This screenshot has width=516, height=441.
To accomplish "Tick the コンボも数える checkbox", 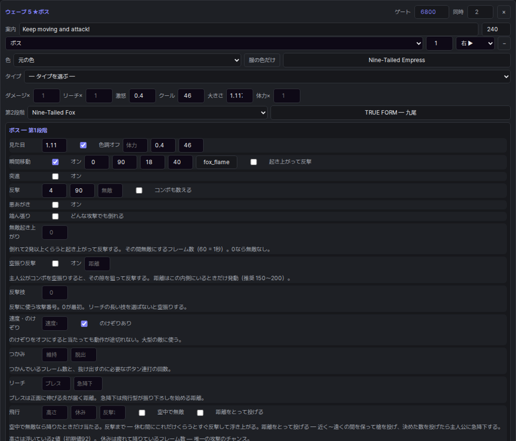I will (139, 190).
